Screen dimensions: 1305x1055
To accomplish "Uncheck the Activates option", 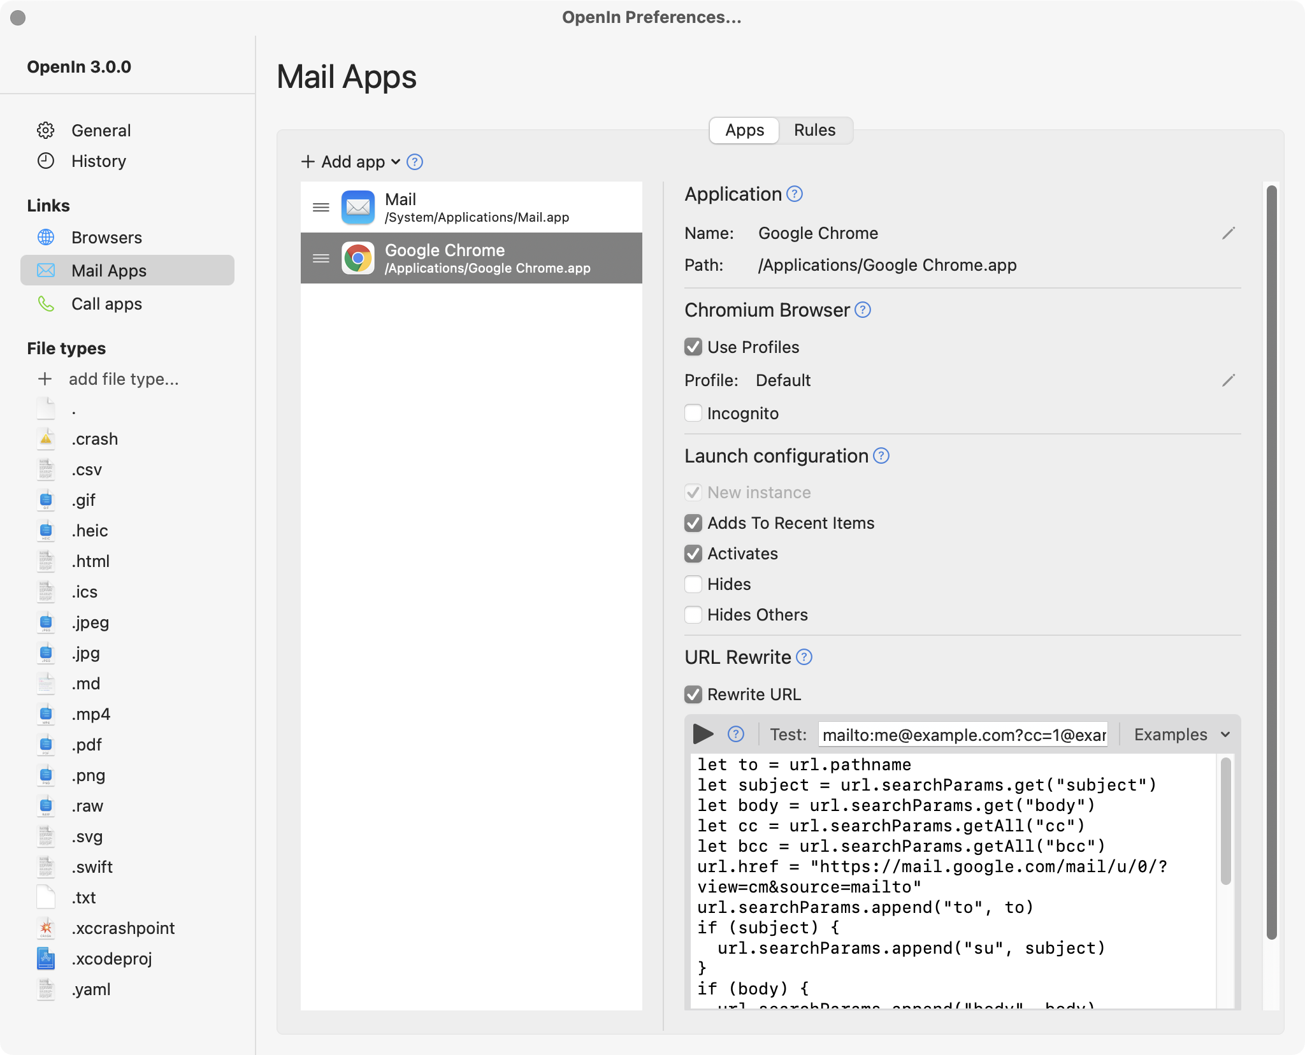I will pos(693,553).
